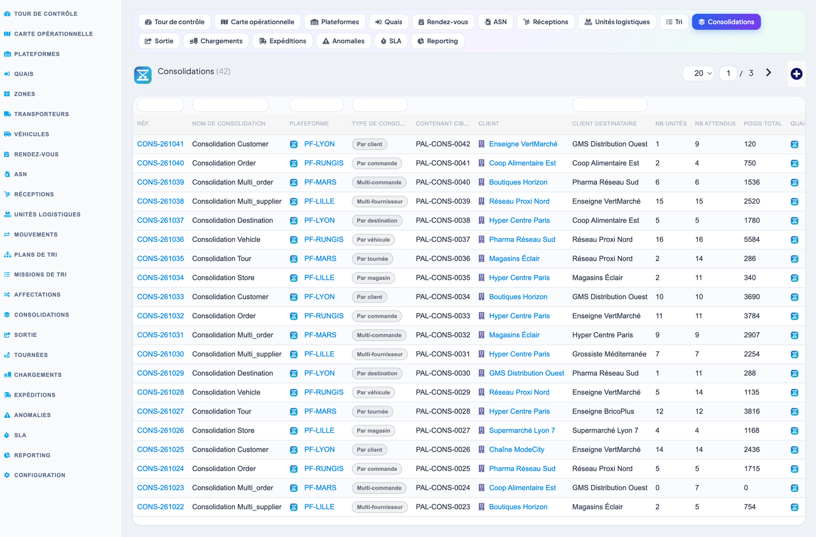Click Grossiste Méditerranée destinataire cell
The height and width of the screenshot is (537, 816).
point(609,354)
